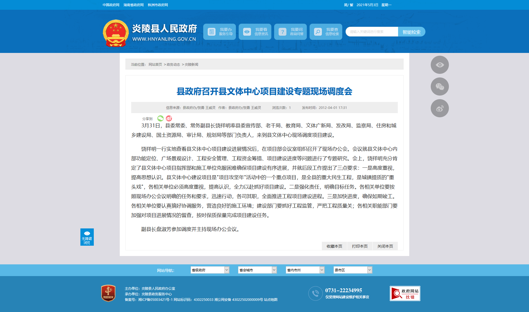This screenshot has height=312, width=529.
Task: Share article via red Weibo icon
Action: (x=169, y=119)
